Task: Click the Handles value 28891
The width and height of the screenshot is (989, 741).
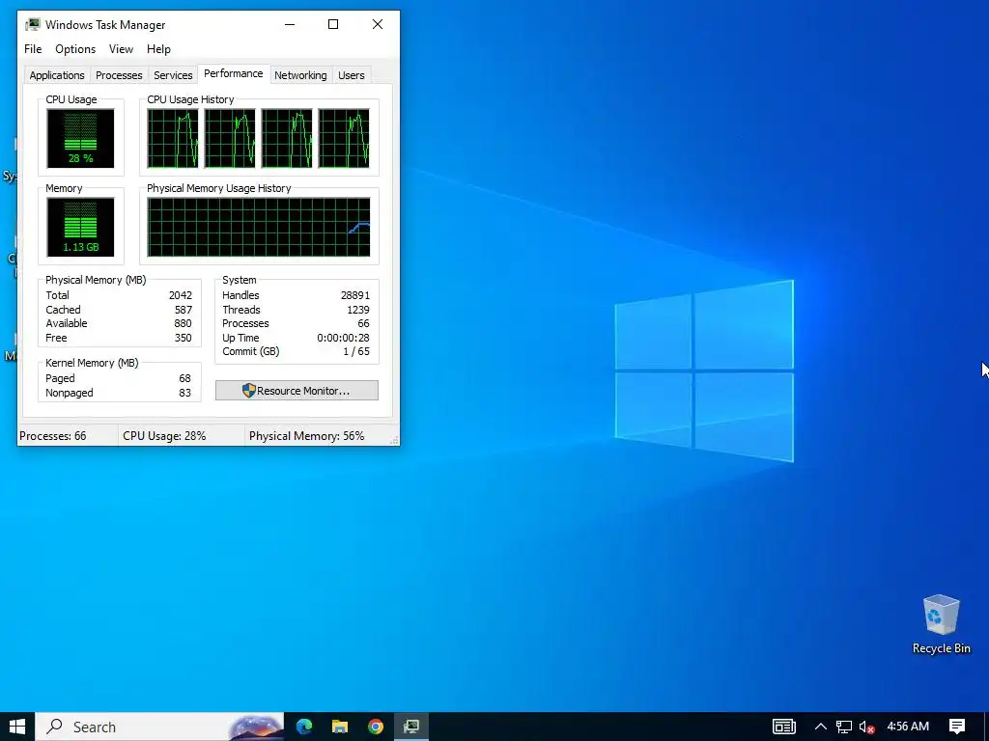Action: tap(355, 295)
